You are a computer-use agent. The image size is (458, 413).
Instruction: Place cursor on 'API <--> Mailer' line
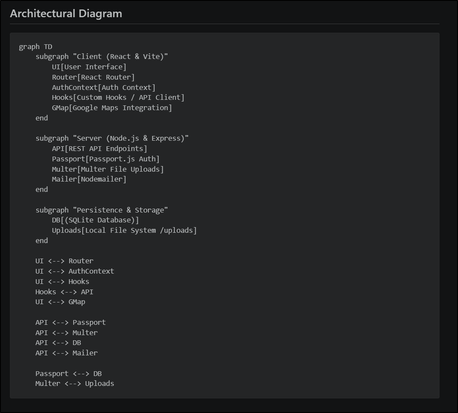pyautogui.click(x=66, y=353)
